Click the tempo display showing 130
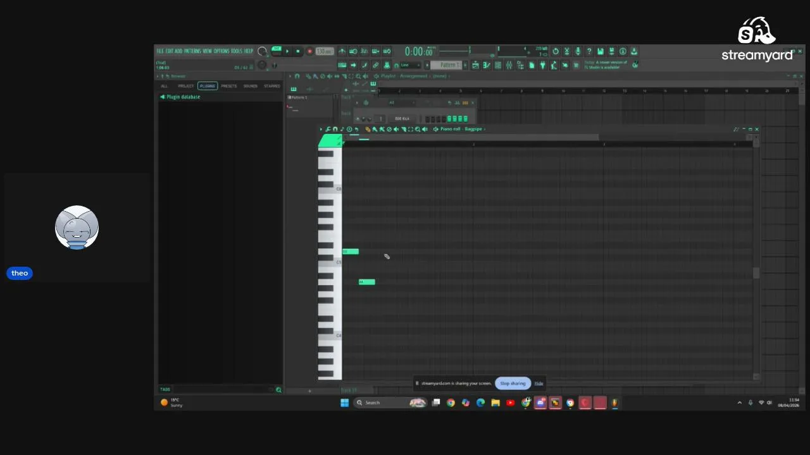Screen dimensions: 810x455 (325, 51)
